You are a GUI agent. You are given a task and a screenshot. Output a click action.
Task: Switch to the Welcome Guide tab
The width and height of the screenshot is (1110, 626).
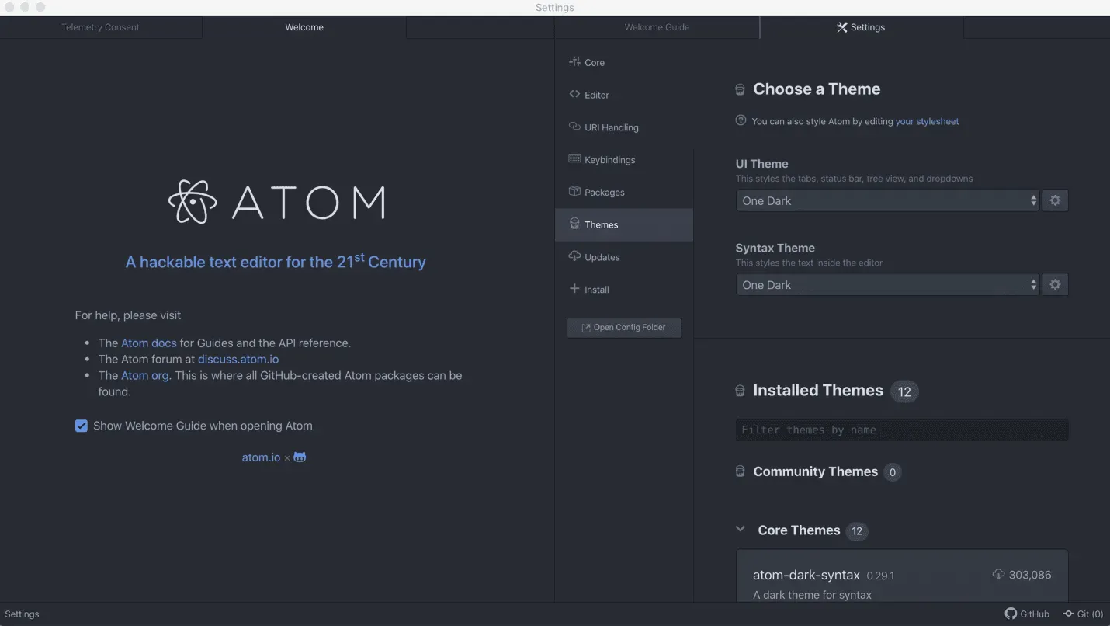coord(657,27)
